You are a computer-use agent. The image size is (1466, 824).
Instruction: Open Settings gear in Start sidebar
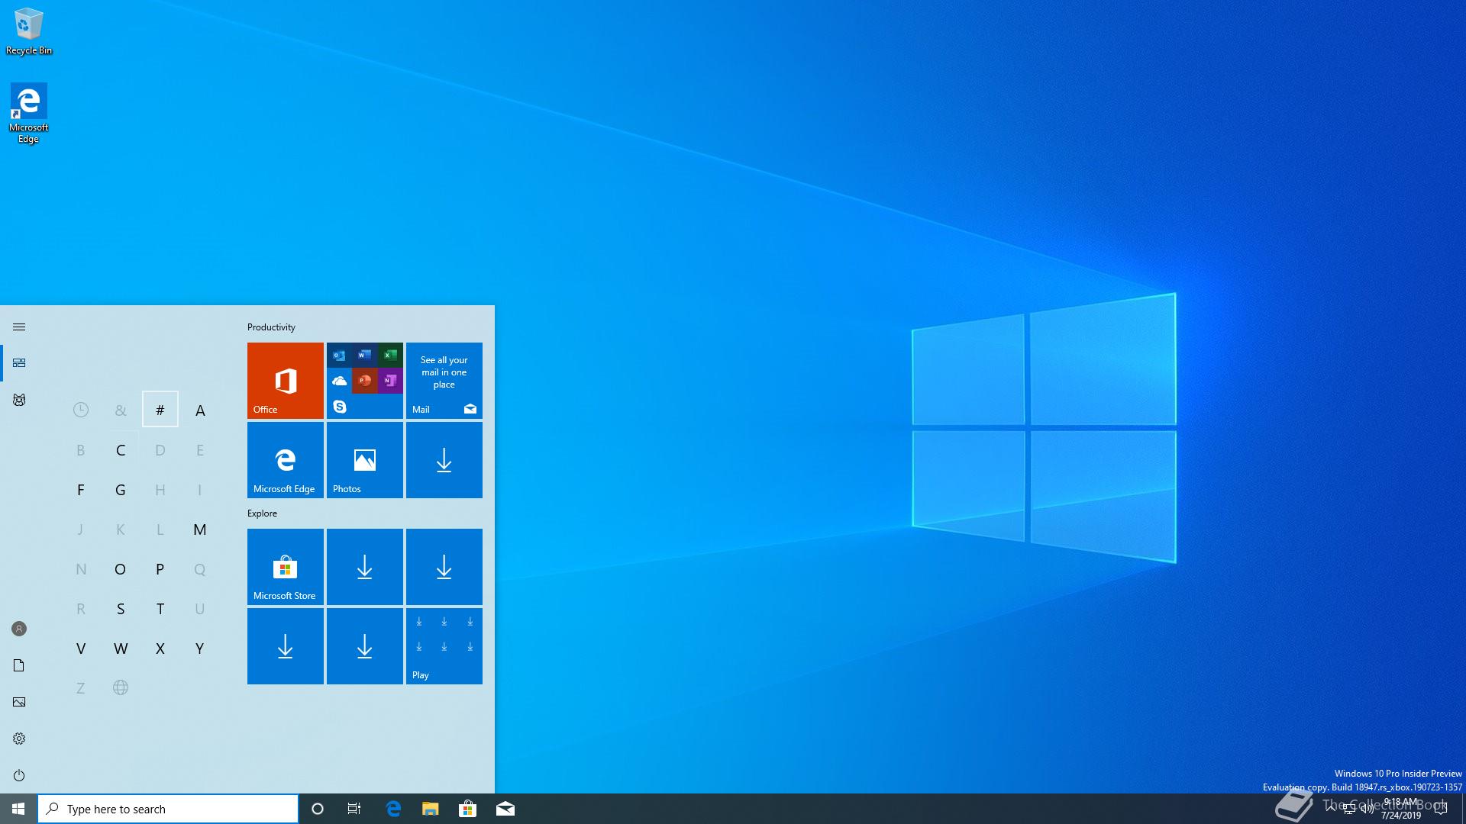coord(19,739)
